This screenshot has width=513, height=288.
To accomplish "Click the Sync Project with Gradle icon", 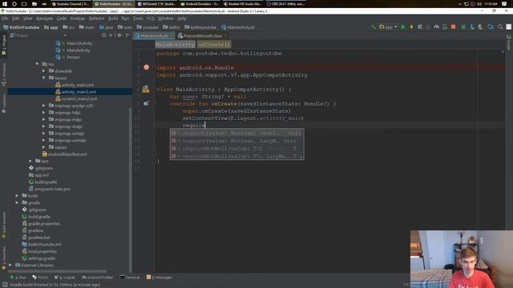I will [463, 27].
